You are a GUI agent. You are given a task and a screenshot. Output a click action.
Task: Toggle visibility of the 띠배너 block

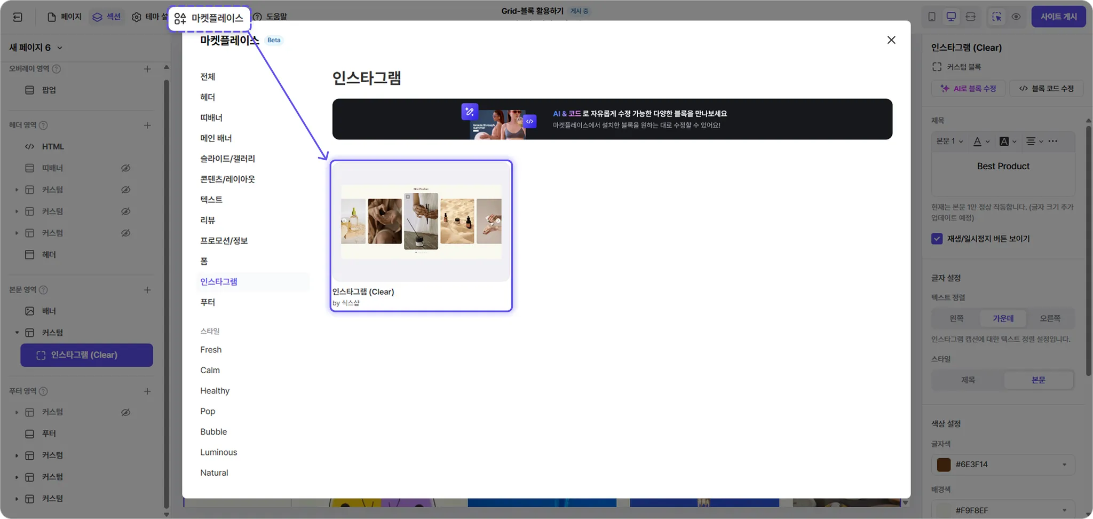(x=125, y=168)
